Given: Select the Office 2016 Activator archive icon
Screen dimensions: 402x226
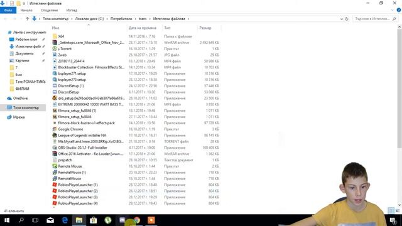Looking at the screenshot, I should pyautogui.click(x=55, y=154).
